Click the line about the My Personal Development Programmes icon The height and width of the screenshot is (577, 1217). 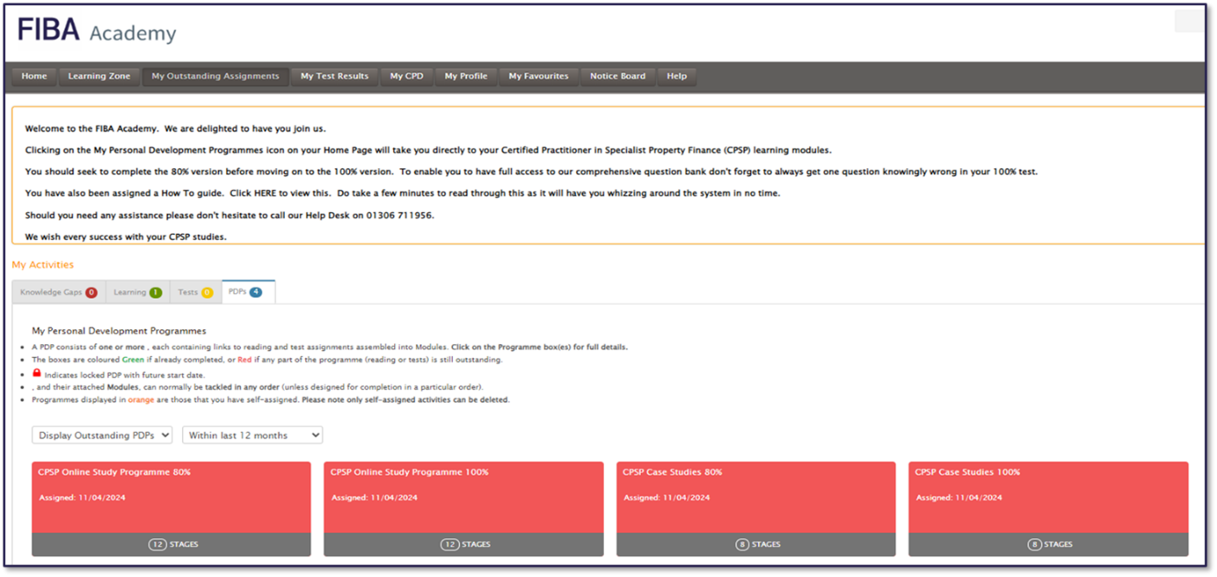(428, 150)
